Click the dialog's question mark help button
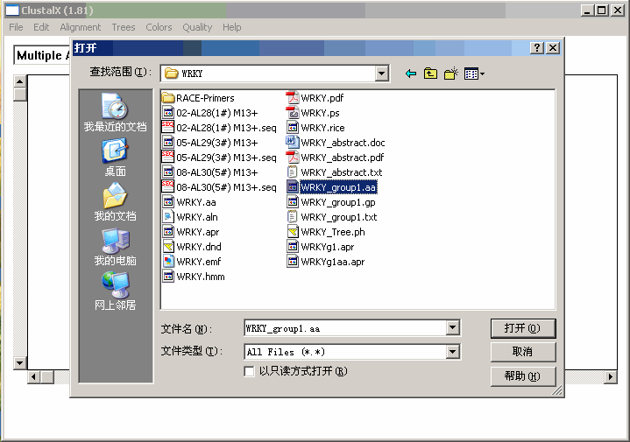This screenshot has height=442, width=630. (x=537, y=48)
